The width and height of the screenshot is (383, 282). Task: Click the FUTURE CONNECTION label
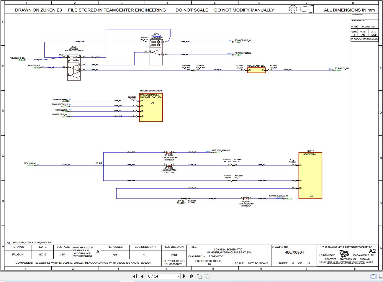click(x=151, y=91)
